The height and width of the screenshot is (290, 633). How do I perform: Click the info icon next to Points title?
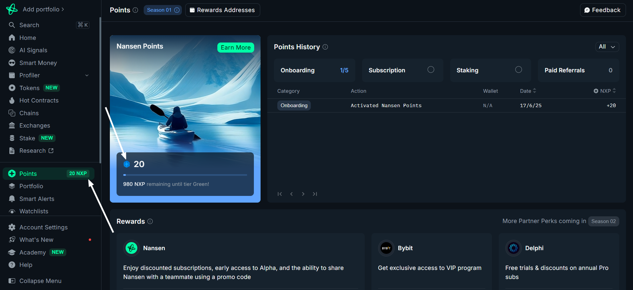pyautogui.click(x=135, y=10)
